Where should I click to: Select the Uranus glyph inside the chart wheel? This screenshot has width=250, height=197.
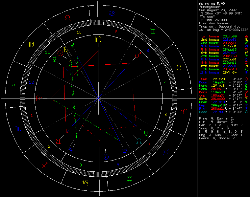click(145, 134)
